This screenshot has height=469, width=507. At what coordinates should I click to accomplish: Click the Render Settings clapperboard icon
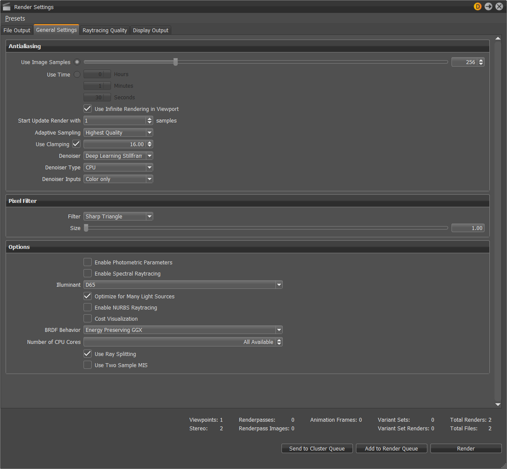6,6
